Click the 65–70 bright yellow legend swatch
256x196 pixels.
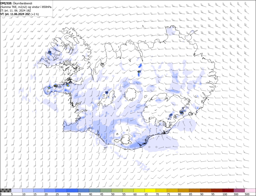(150, 190)
